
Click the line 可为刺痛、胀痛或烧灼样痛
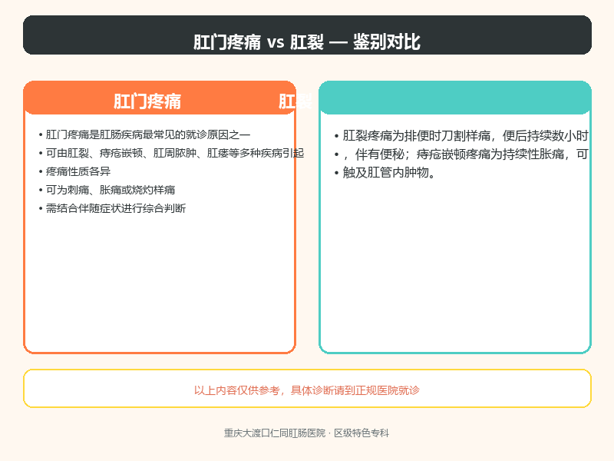coord(107,190)
